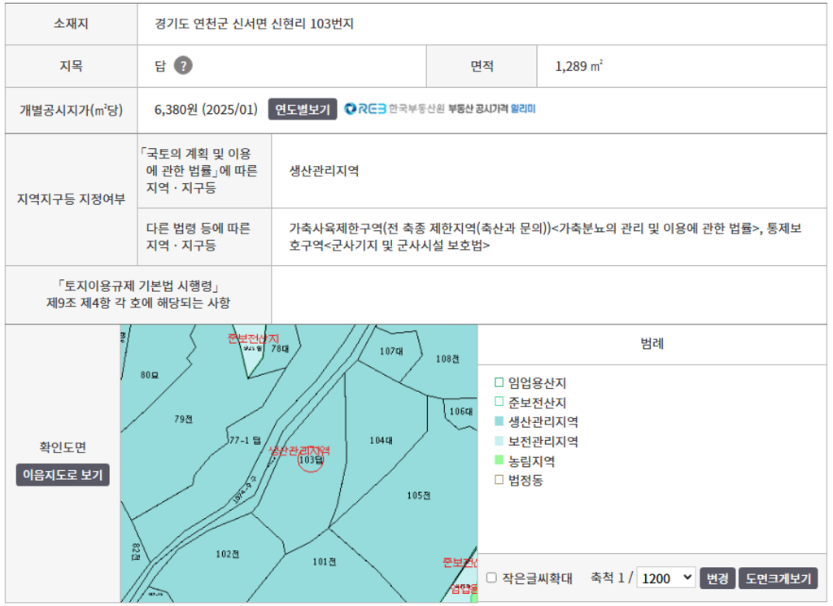833x606 pixels.
Task: Open the 연도별보기 yearly price button
Action: click(x=303, y=110)
